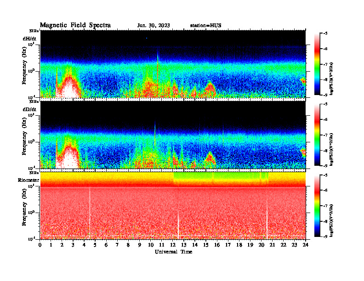
Task: Click the dH/dt spectrogram plot
Action: pos(173,64)
